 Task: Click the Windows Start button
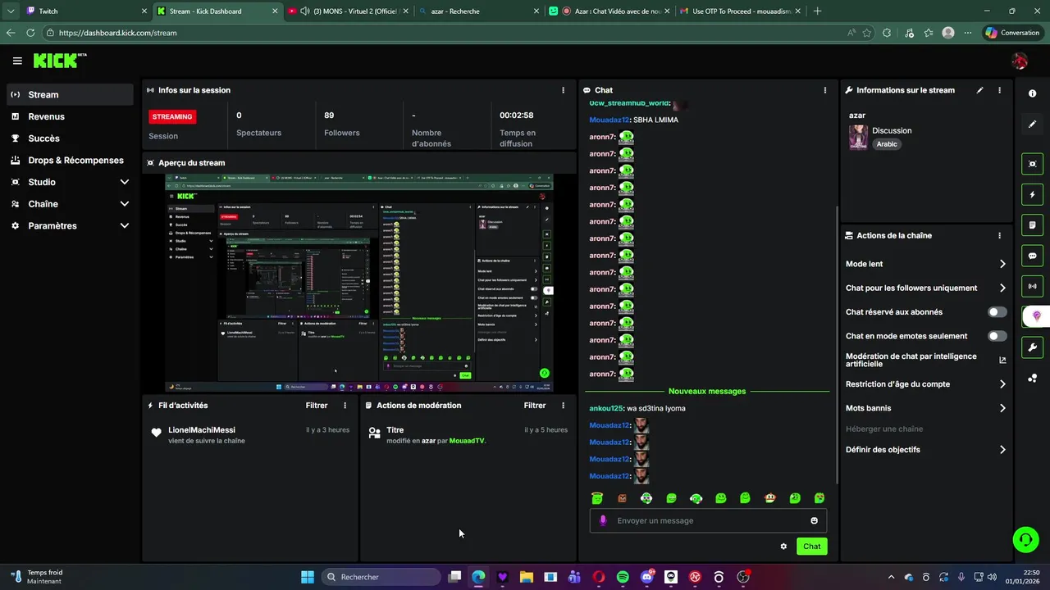tap(307, 577)
